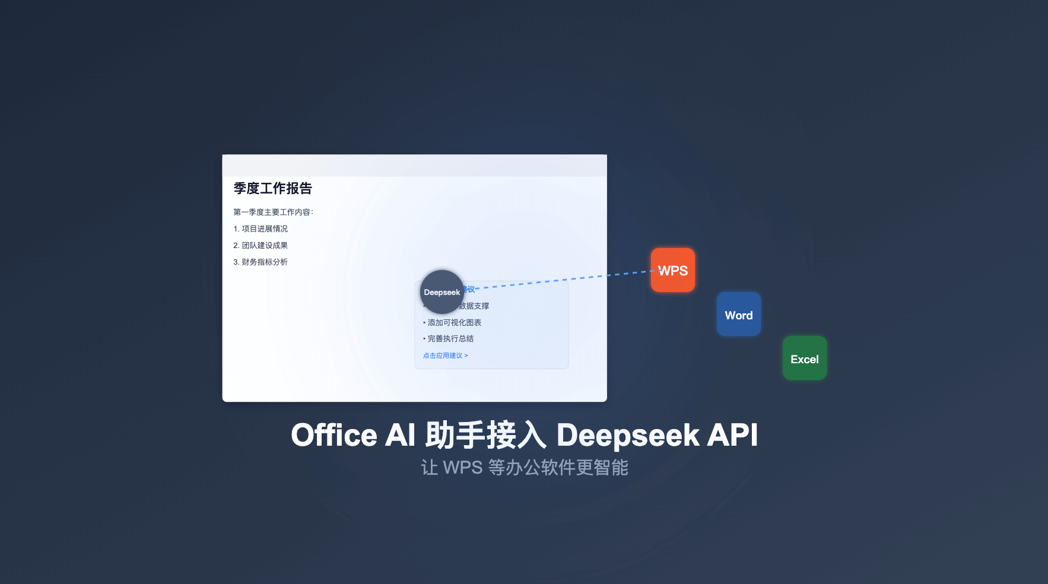Screen dimensions: 1048x584
Task: Click the Word icon between WPS and Excel
Action: [x=738, y=314]
